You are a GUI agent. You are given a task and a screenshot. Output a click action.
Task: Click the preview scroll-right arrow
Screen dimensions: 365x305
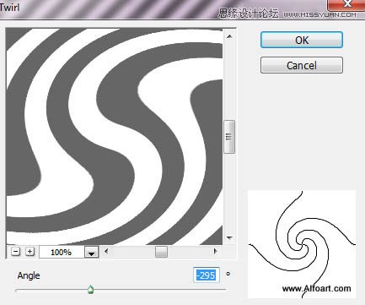[215, 251]
